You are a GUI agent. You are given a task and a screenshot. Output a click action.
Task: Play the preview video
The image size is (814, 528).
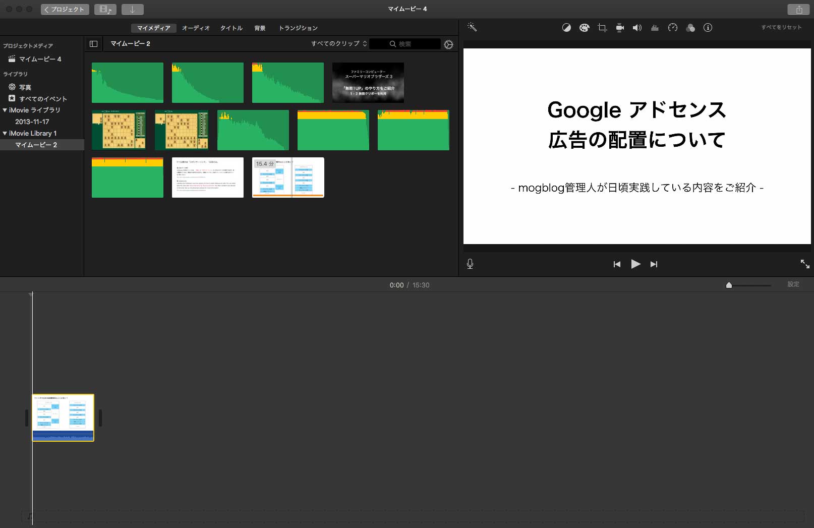[x=635, y=264]
